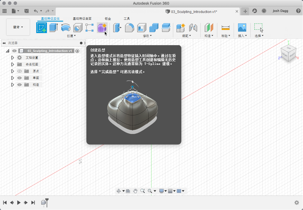
Task: Select the Revolve tool
Action: pyautogui.click(x=66, y=28)
